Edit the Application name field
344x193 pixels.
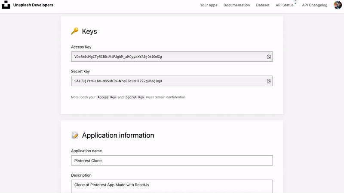click(172, 161)
